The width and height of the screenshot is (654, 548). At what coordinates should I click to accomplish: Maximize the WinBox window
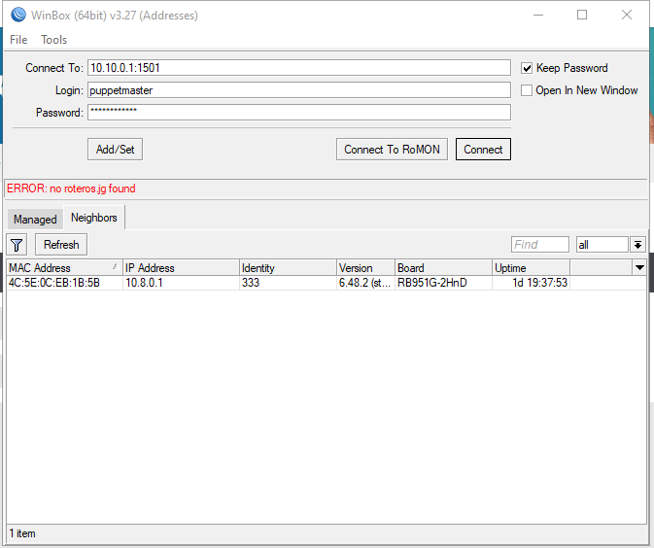[582, 15]
